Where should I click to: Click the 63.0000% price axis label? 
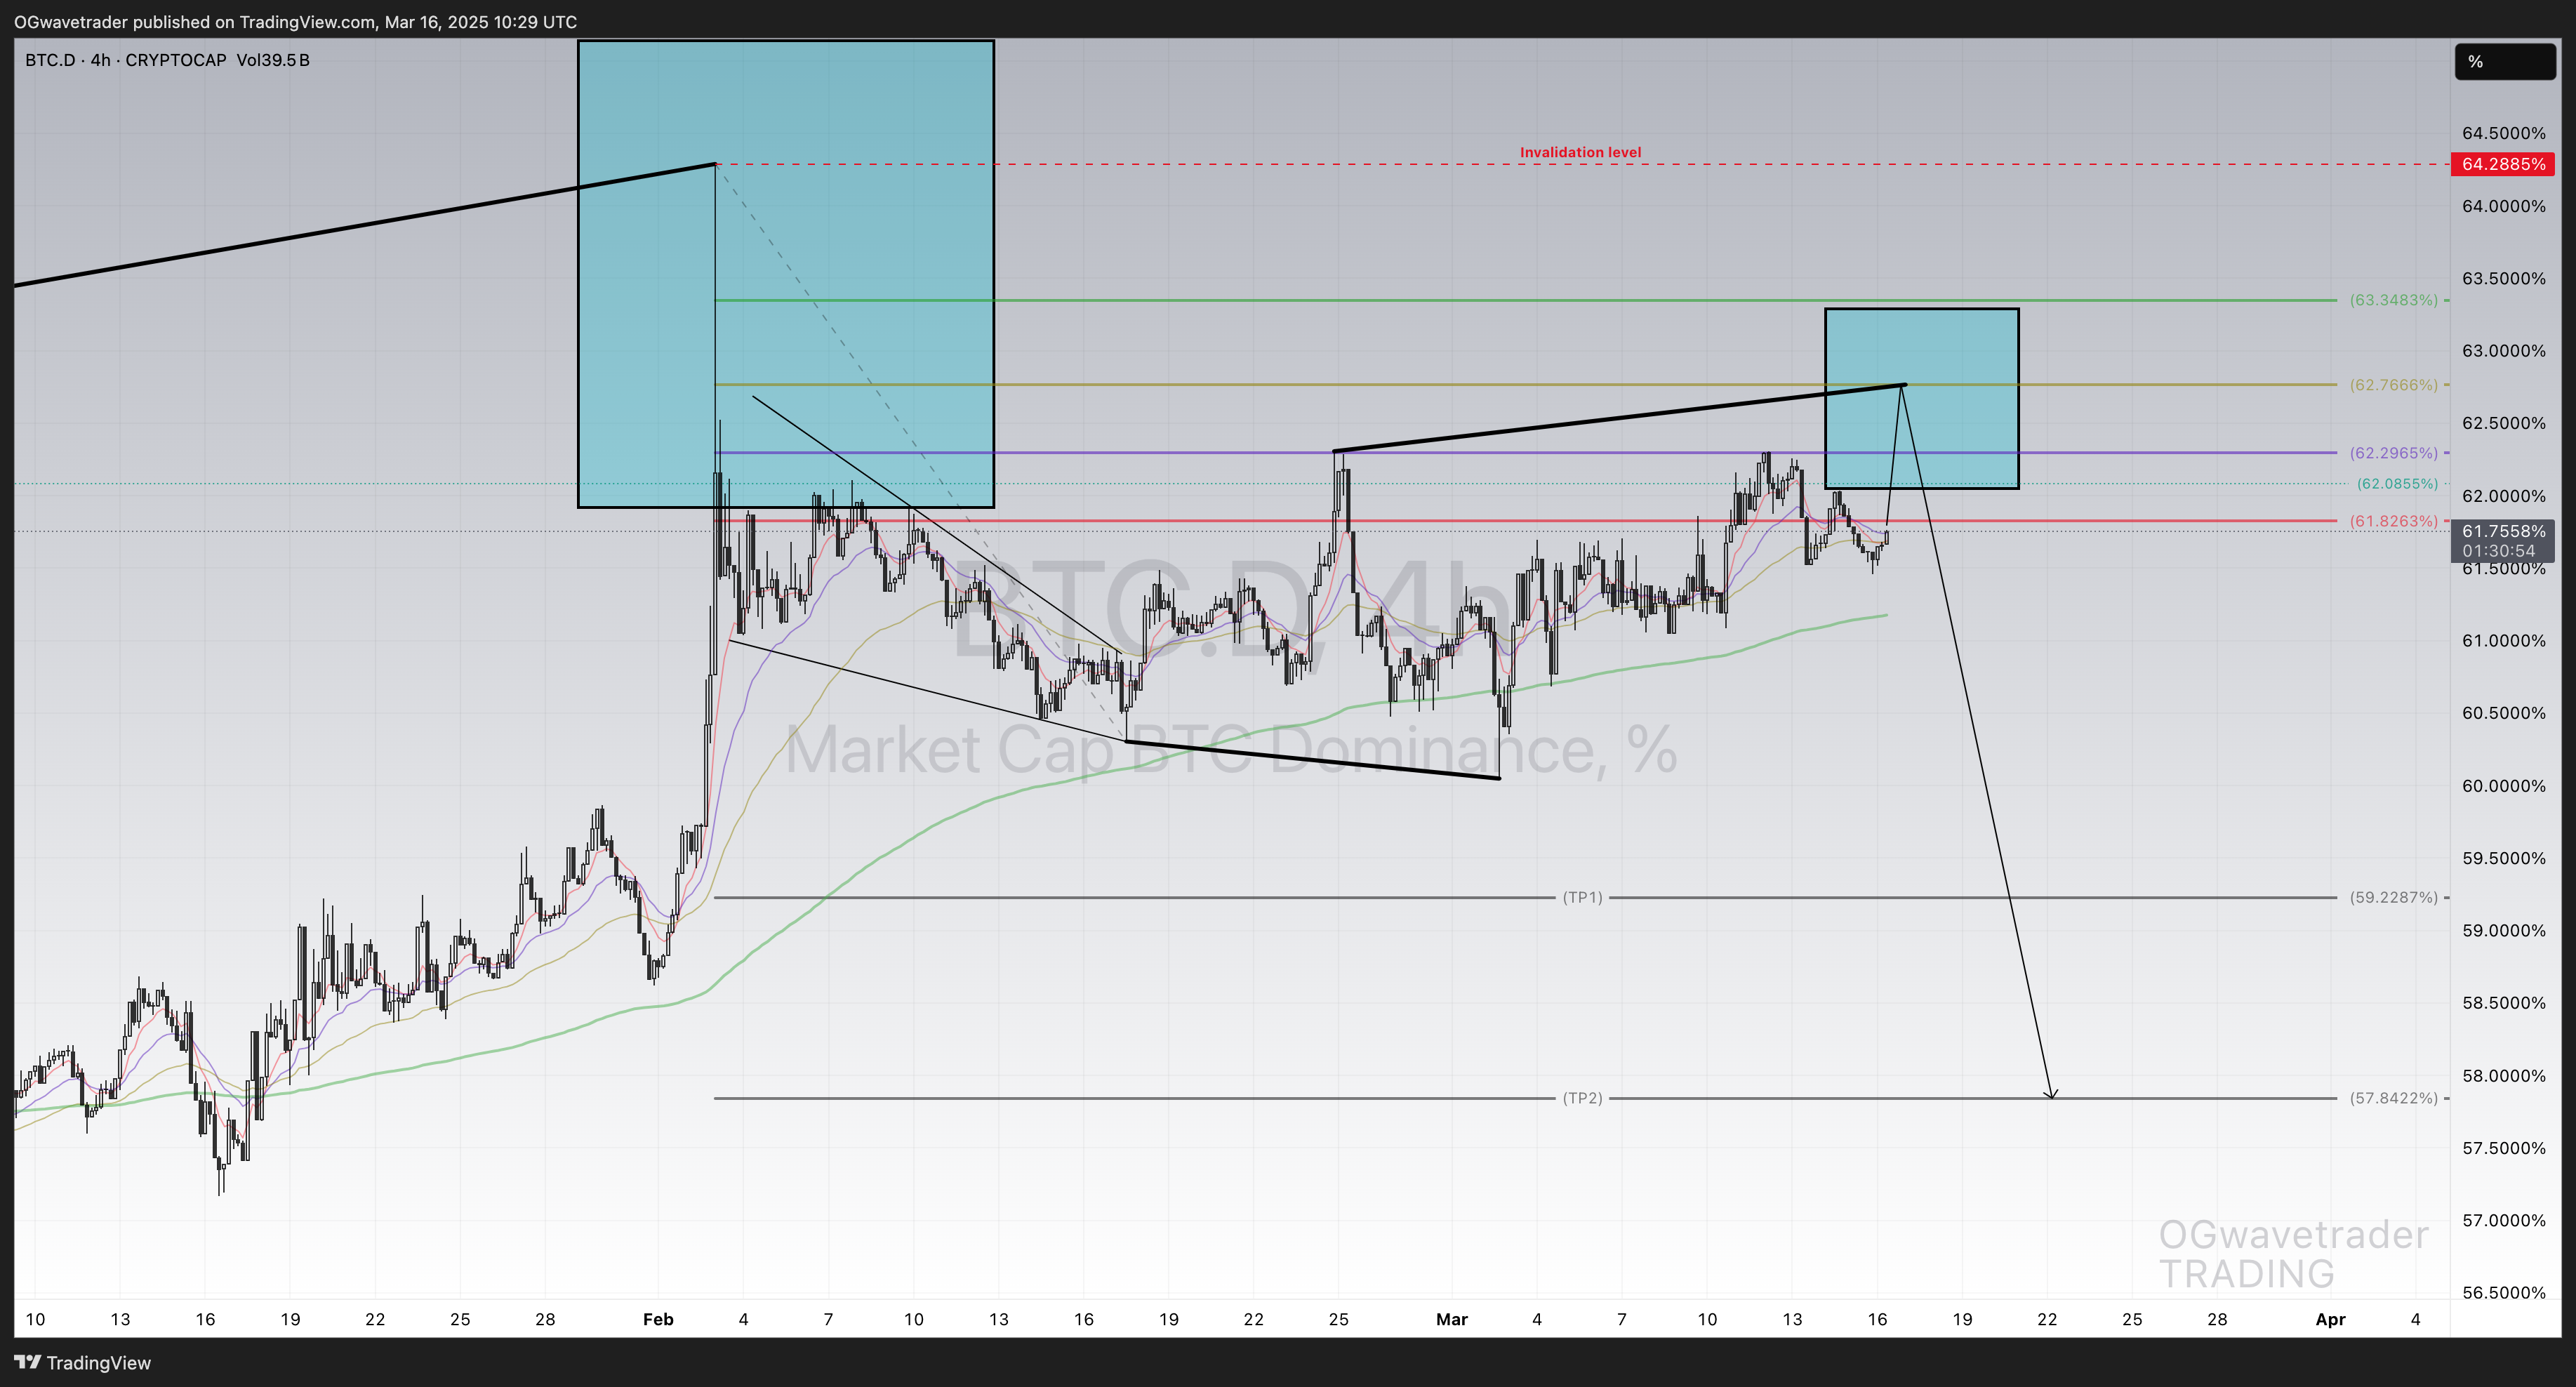click(x=2503, y=351)
